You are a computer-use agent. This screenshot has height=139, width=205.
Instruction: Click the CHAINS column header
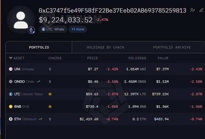55,58
